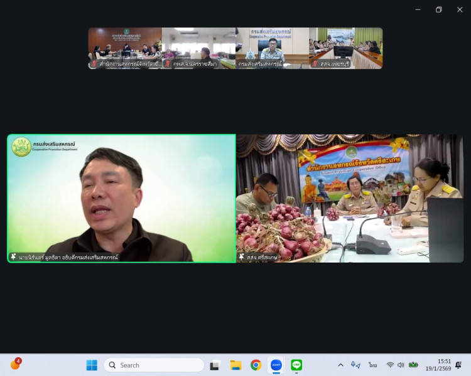Screen dimensions: 471x376
Task: Select the นครราชสีมา participant thumbnail
Action: pyautogui.click(x=198, y=48)
